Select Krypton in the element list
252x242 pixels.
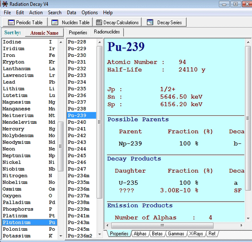[x=29, y=62]
